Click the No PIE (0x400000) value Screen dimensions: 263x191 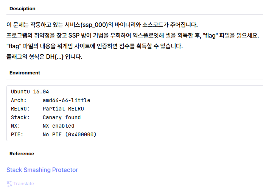coord(70,134)
